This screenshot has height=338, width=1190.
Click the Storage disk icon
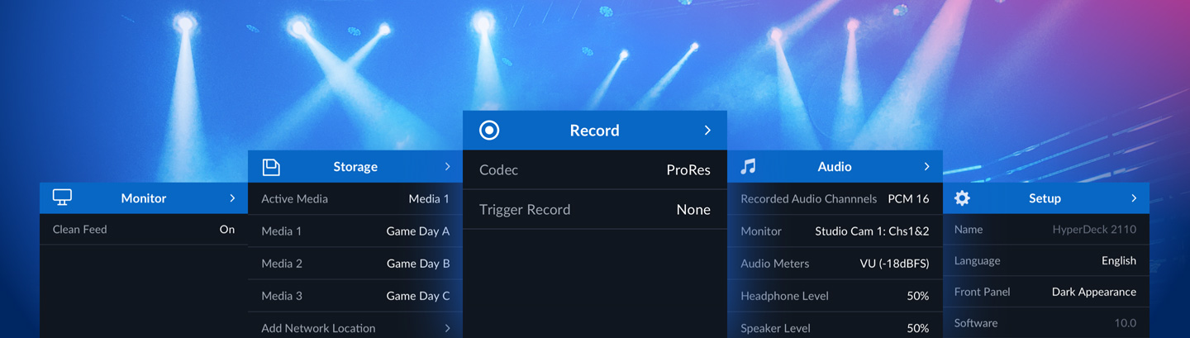(271, 167)
